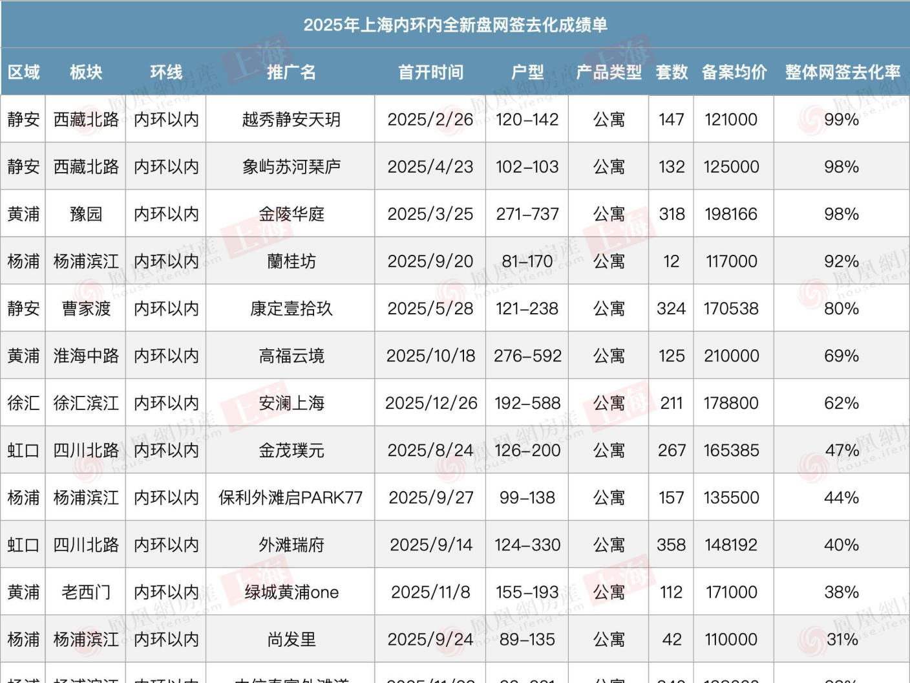Click the average price 165385

tap(731, 450)
